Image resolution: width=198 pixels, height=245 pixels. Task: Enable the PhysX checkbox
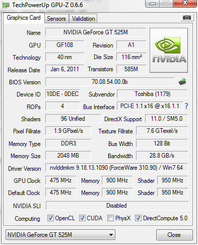click(110, 218)
